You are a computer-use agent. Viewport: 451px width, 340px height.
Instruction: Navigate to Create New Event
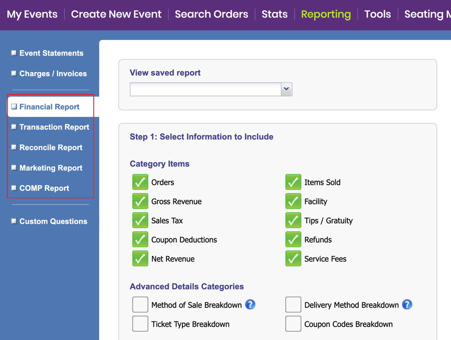pyautogui.click(x=116, y=14)
